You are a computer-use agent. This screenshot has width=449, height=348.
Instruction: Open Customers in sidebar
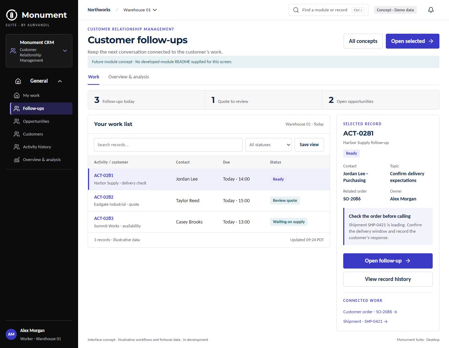pos(41,134)
